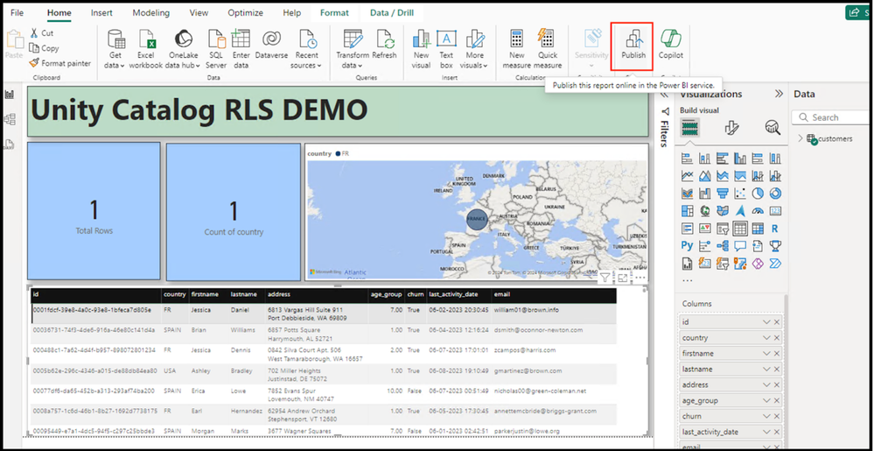Pick the treemap visual
Screen dimensions: 874x451
pyautogui.click(x=687, y=211)
